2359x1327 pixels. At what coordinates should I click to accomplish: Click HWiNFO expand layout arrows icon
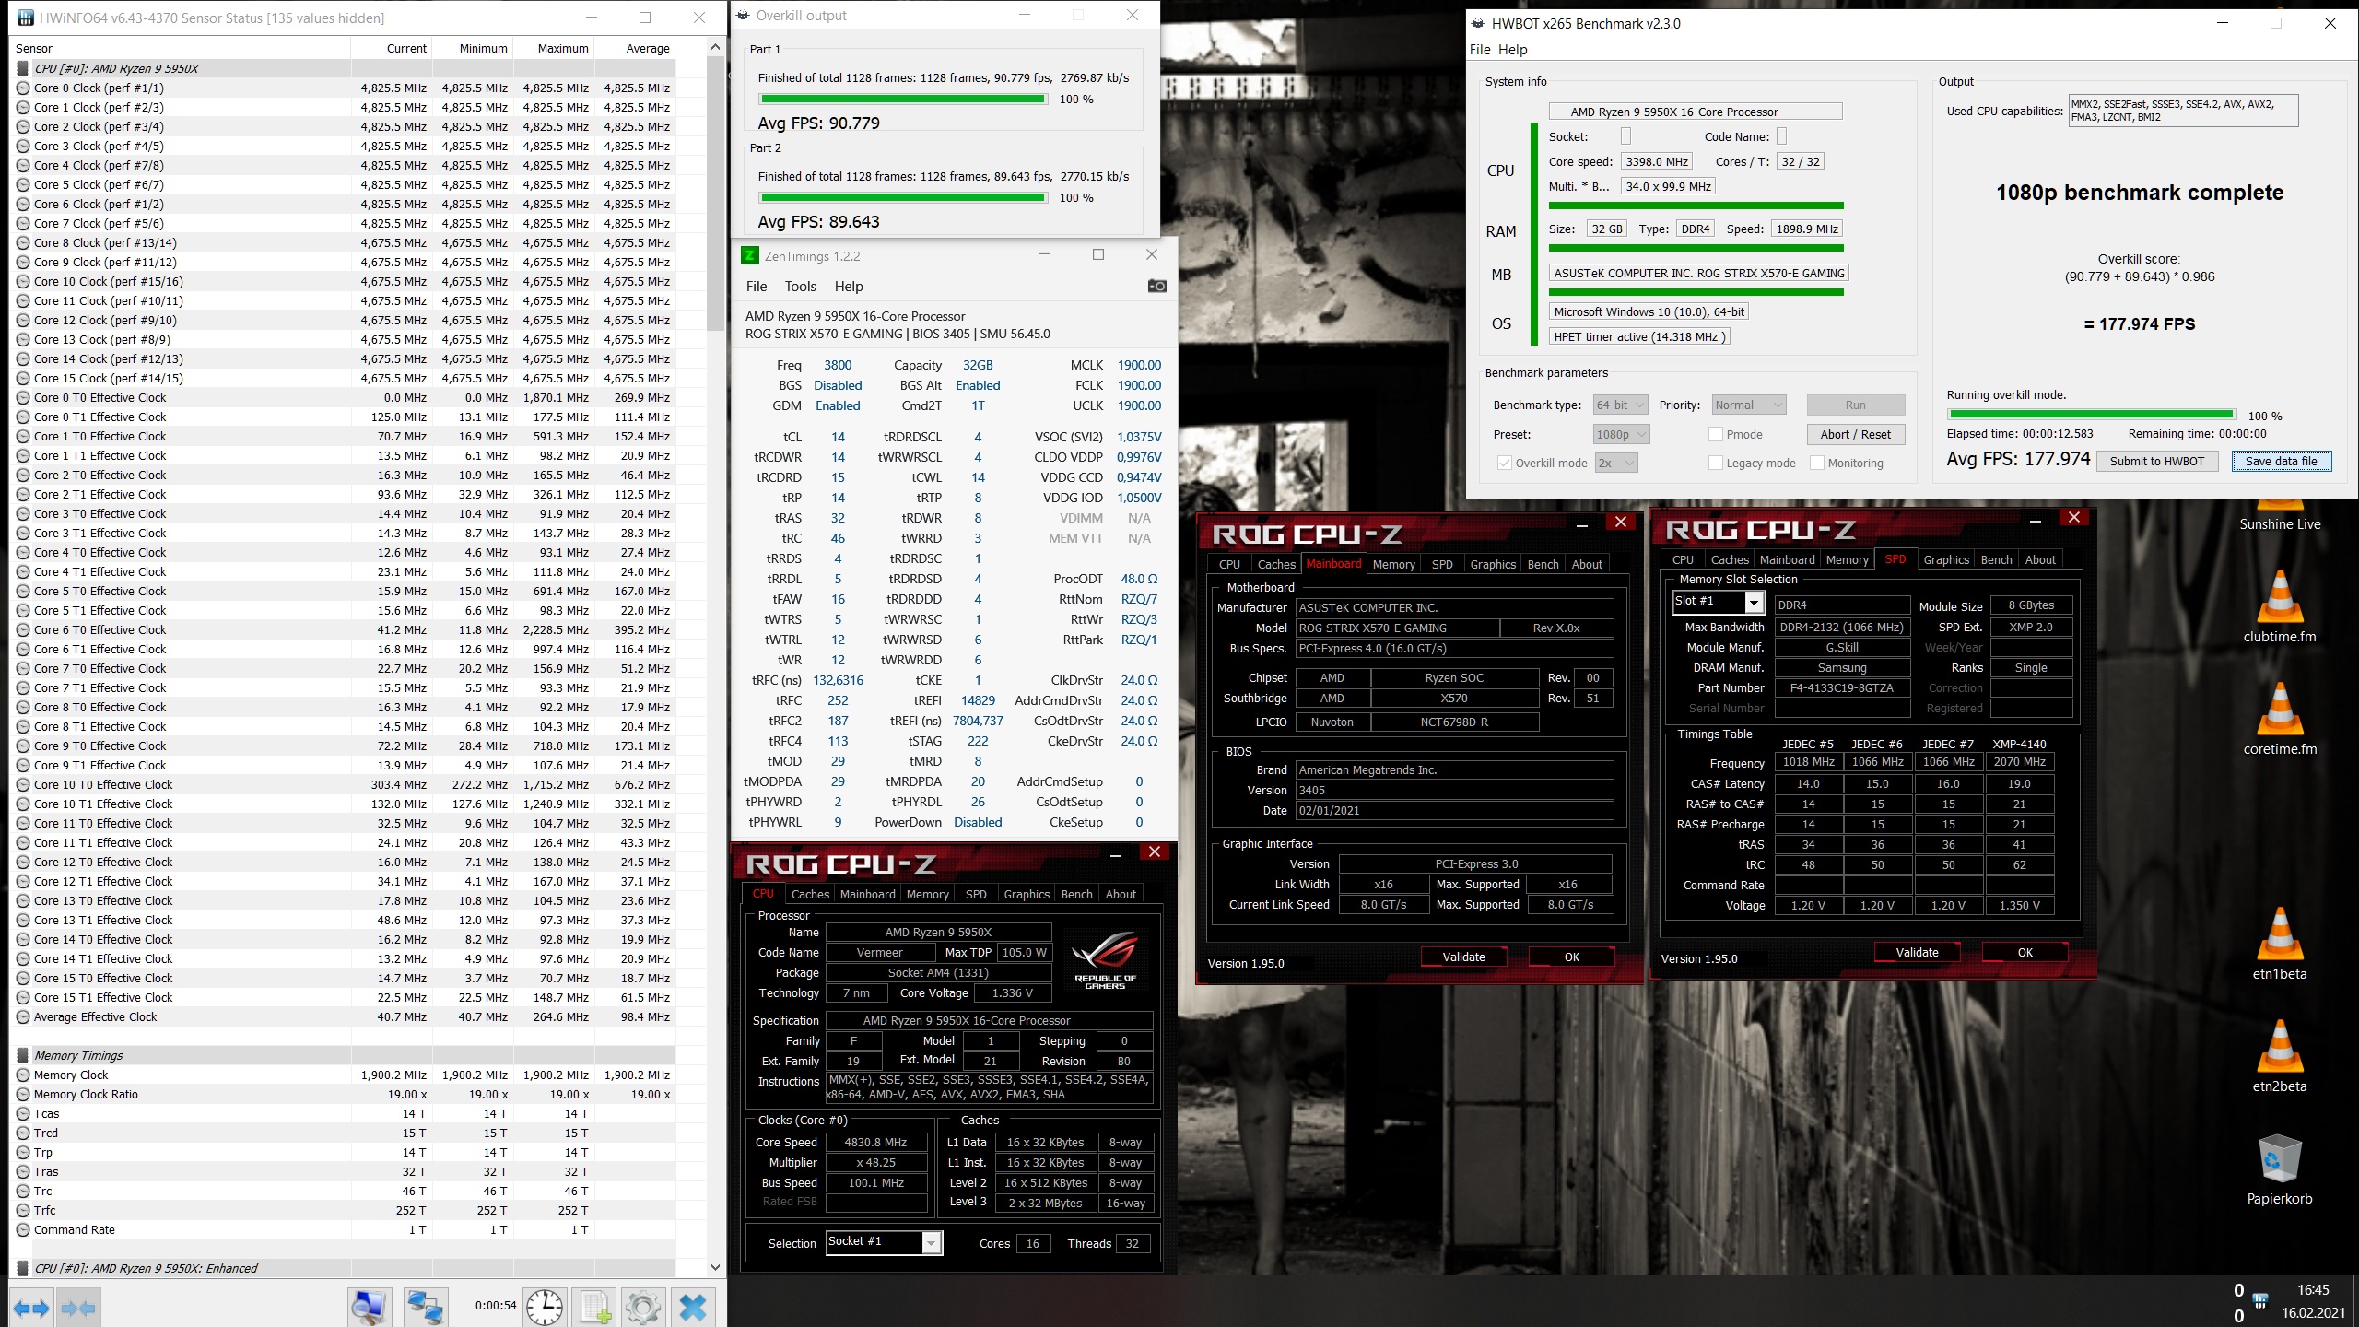point(30,1308)
